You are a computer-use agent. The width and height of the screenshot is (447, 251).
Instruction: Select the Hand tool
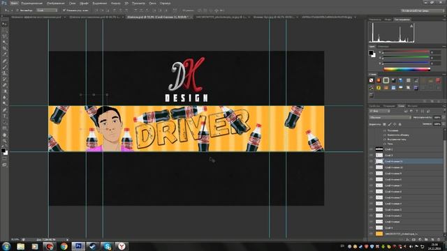pyautogui.click(x=5, y=135)
